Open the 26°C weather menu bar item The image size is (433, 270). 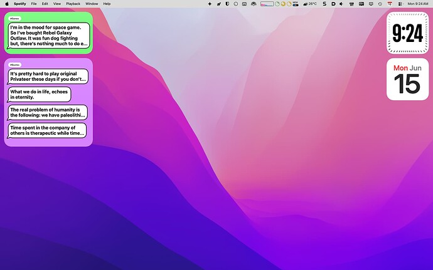tap(310, 4)
